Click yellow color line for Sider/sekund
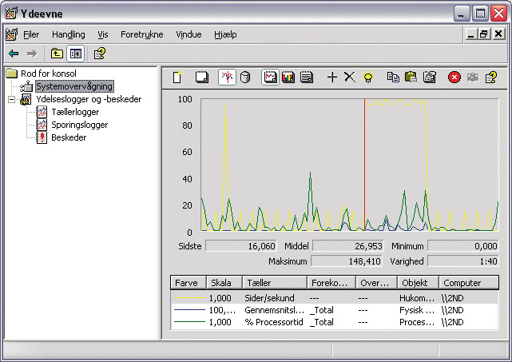This screenshot has height=362, width=512. coord(189,297)
